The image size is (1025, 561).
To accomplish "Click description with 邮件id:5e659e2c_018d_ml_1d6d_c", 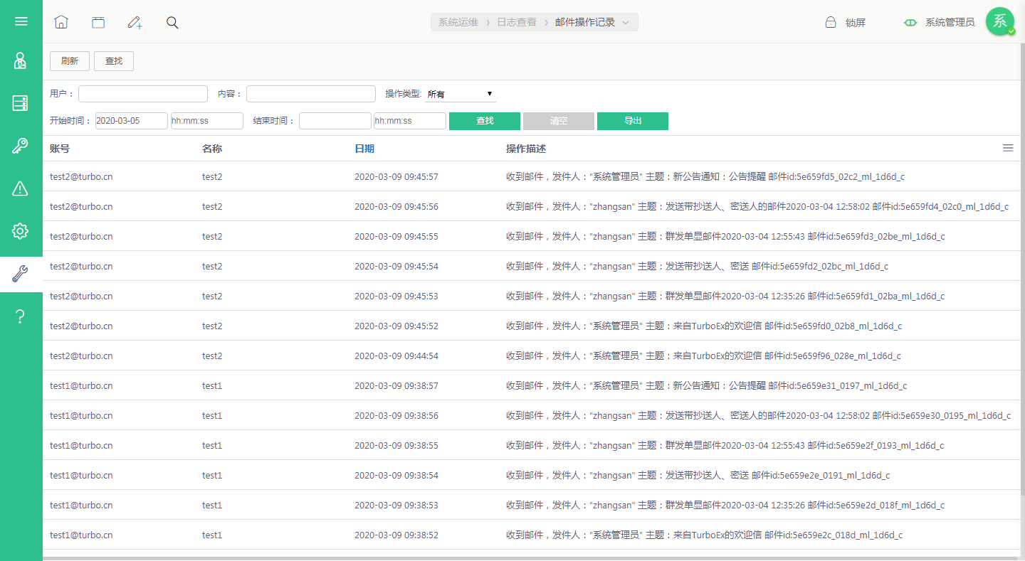I will (704, 535).
